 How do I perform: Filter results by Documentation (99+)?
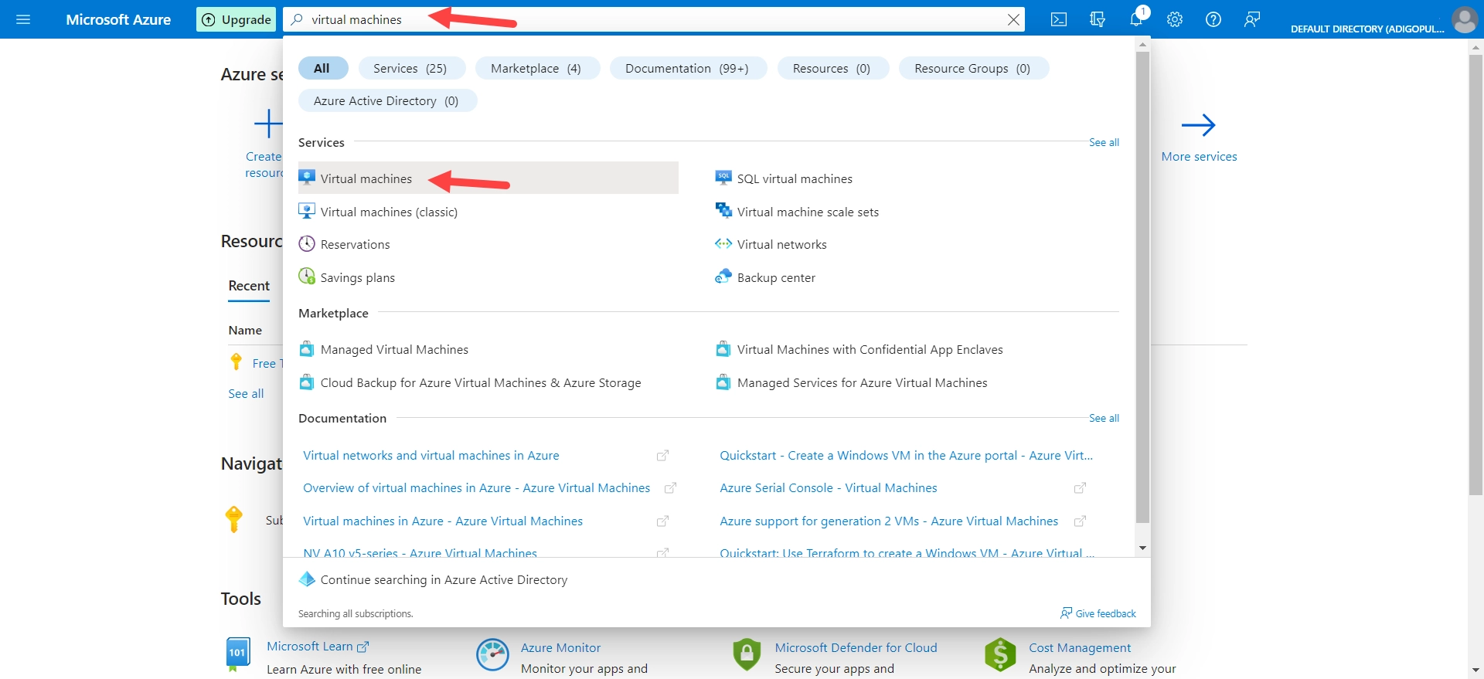point(687,68)
